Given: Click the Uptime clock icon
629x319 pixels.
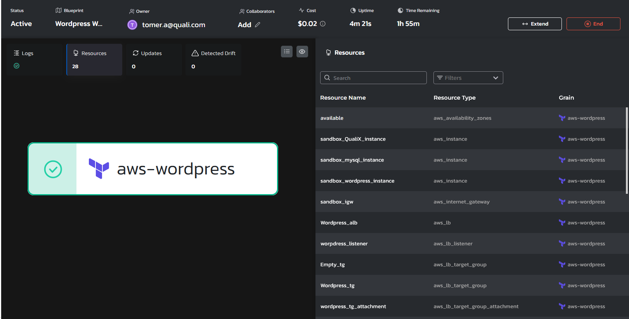Looking at the screenshot, I should (x=353, y=10).
